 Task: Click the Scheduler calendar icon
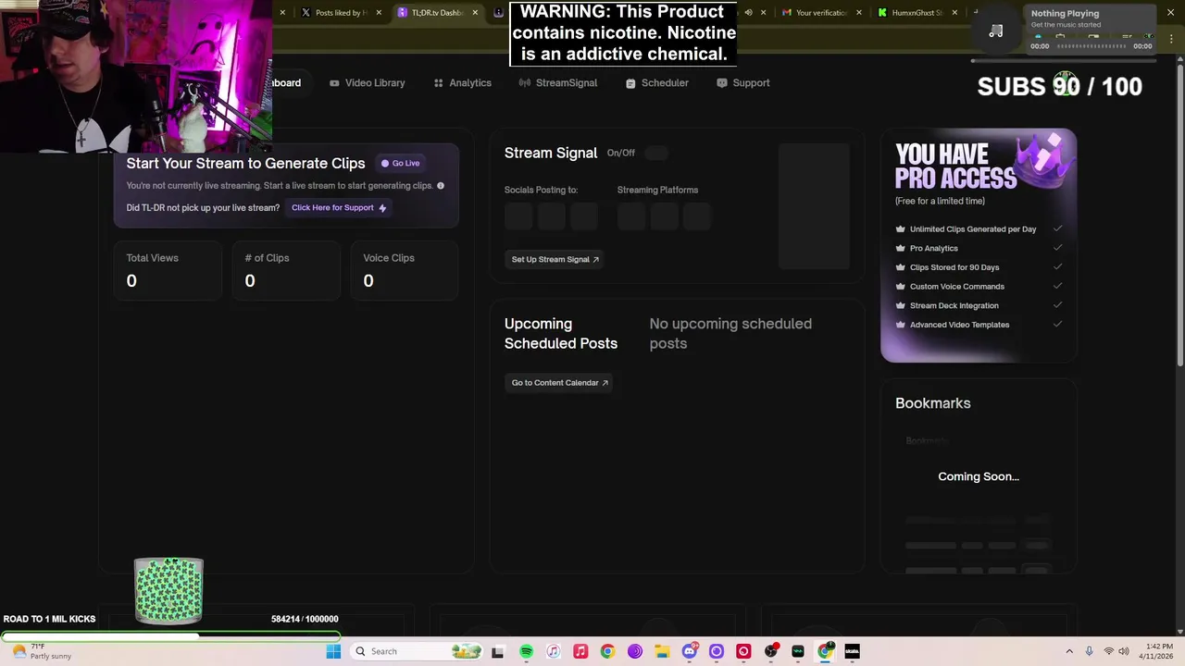[x=630, y=83]
